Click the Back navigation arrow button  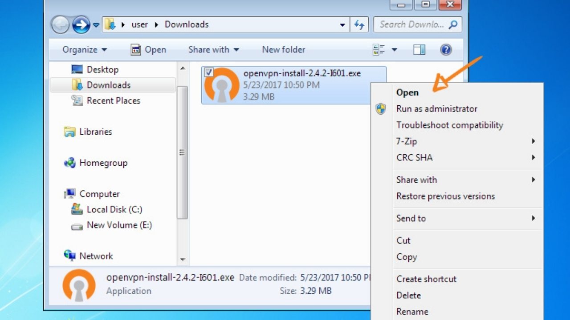(x=61, y=25)
